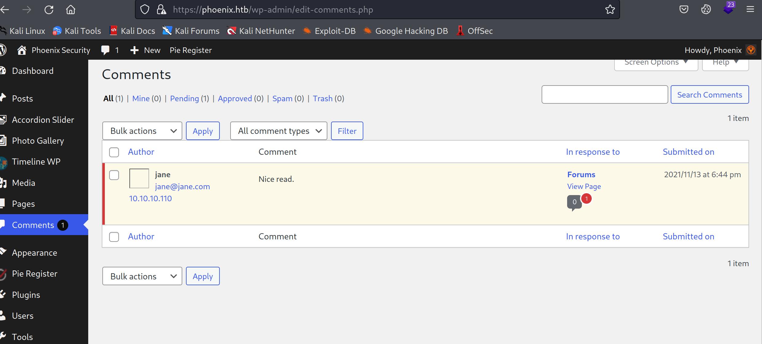Viewport: 762px width, 344px height.
Task: Click the browser home icon
Action: point(70,10)
